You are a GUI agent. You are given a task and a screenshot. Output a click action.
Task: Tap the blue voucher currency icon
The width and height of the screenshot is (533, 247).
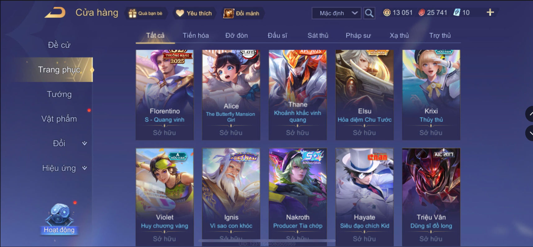[x=457, y=13]
